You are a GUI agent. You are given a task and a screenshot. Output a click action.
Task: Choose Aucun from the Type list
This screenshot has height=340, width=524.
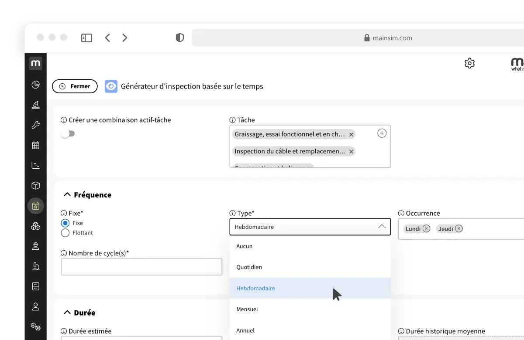tap(310, 246)
